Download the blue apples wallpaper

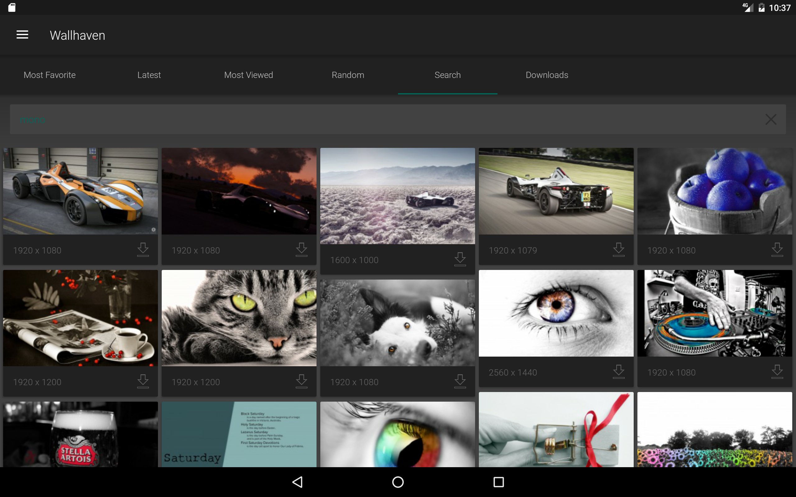click(777, 249)
